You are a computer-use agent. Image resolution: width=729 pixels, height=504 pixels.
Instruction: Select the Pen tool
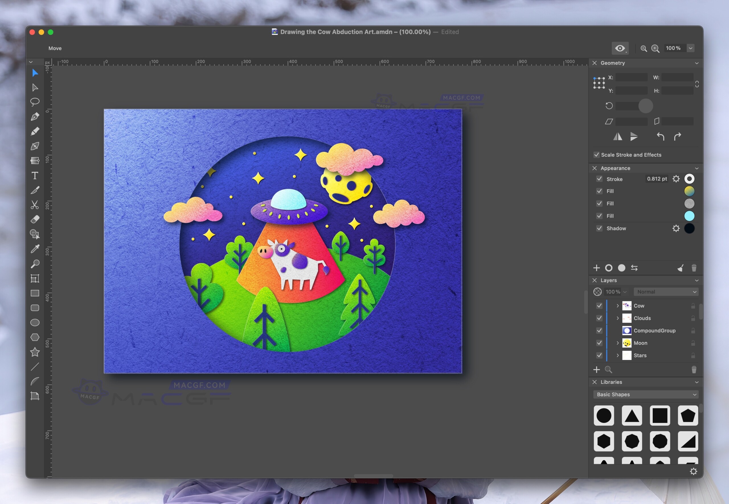35,116
